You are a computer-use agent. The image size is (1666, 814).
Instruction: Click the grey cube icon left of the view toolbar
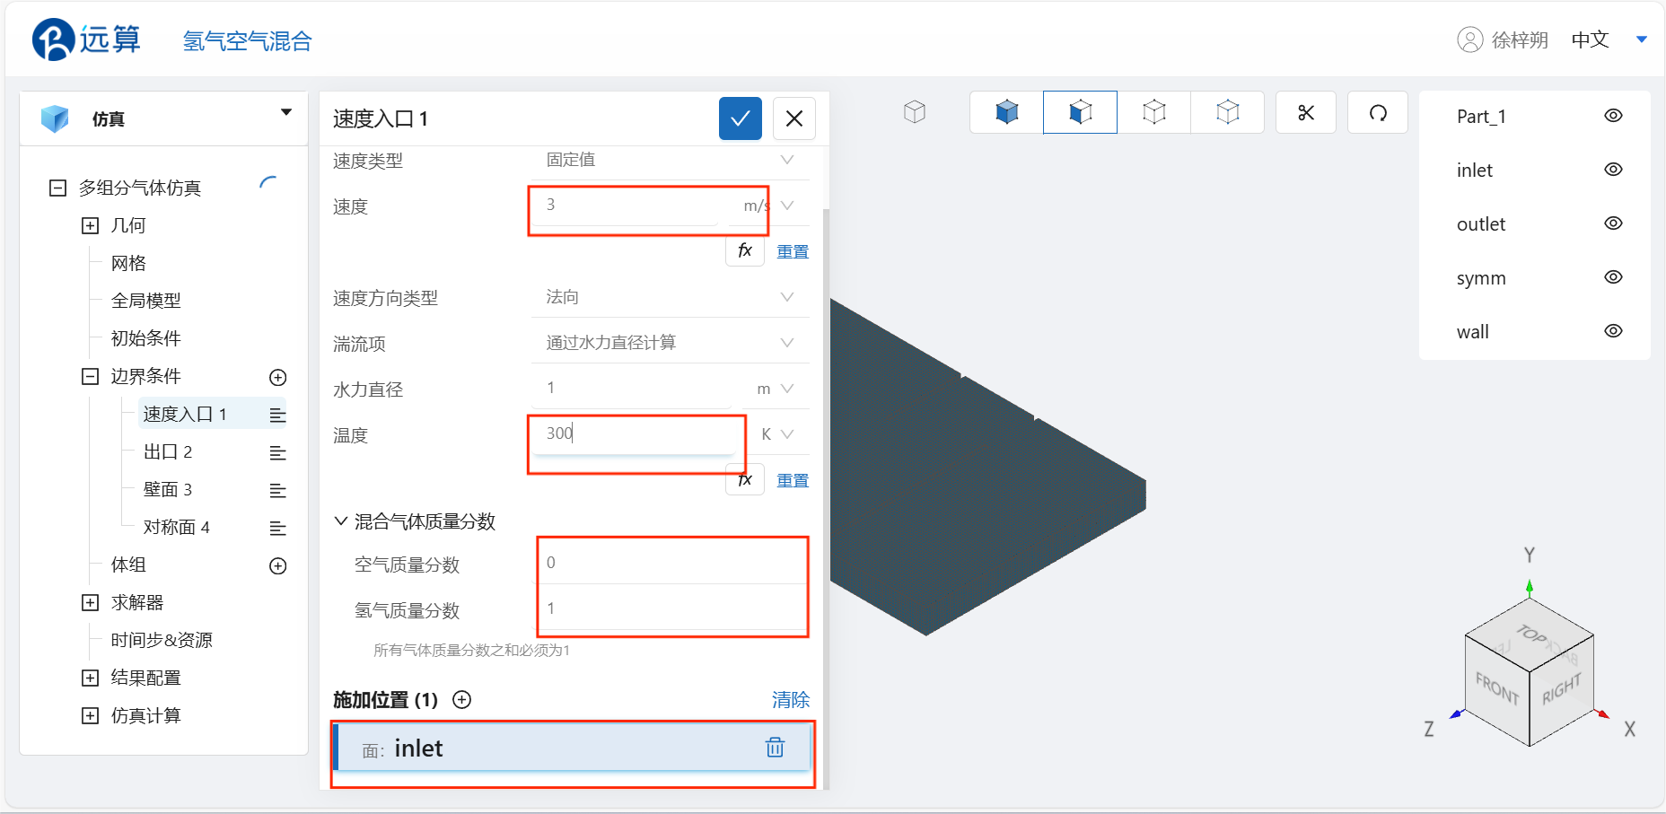coord(915,112)
